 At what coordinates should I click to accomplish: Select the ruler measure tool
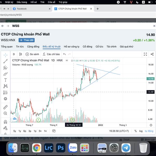pyautogui.click(x=5, y=107)
